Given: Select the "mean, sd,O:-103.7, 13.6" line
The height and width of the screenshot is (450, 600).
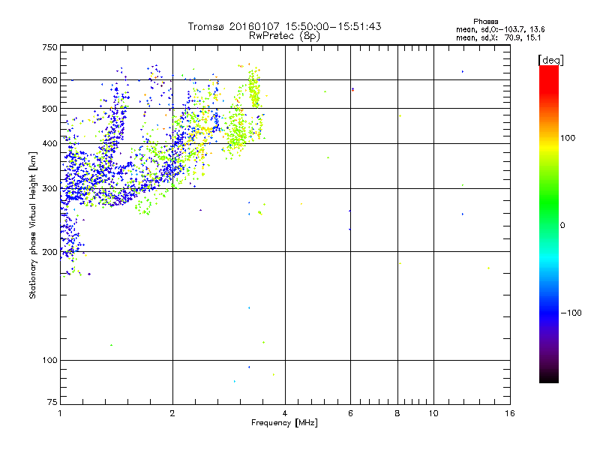Looking at the screenshot, I should coord(500,29).
